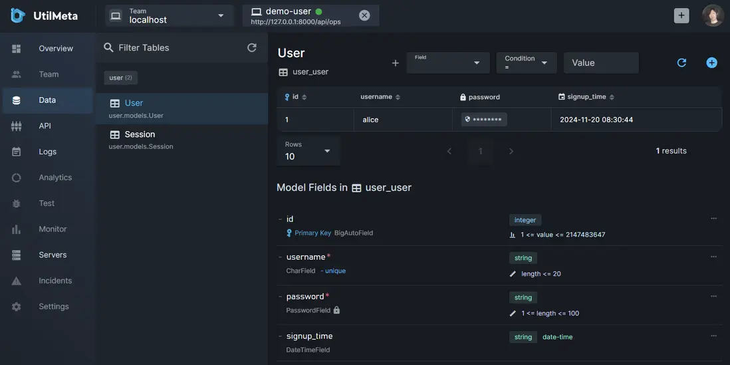Open more options for id field
Viewport: 730px width, 365px height.
pos(713,218)
